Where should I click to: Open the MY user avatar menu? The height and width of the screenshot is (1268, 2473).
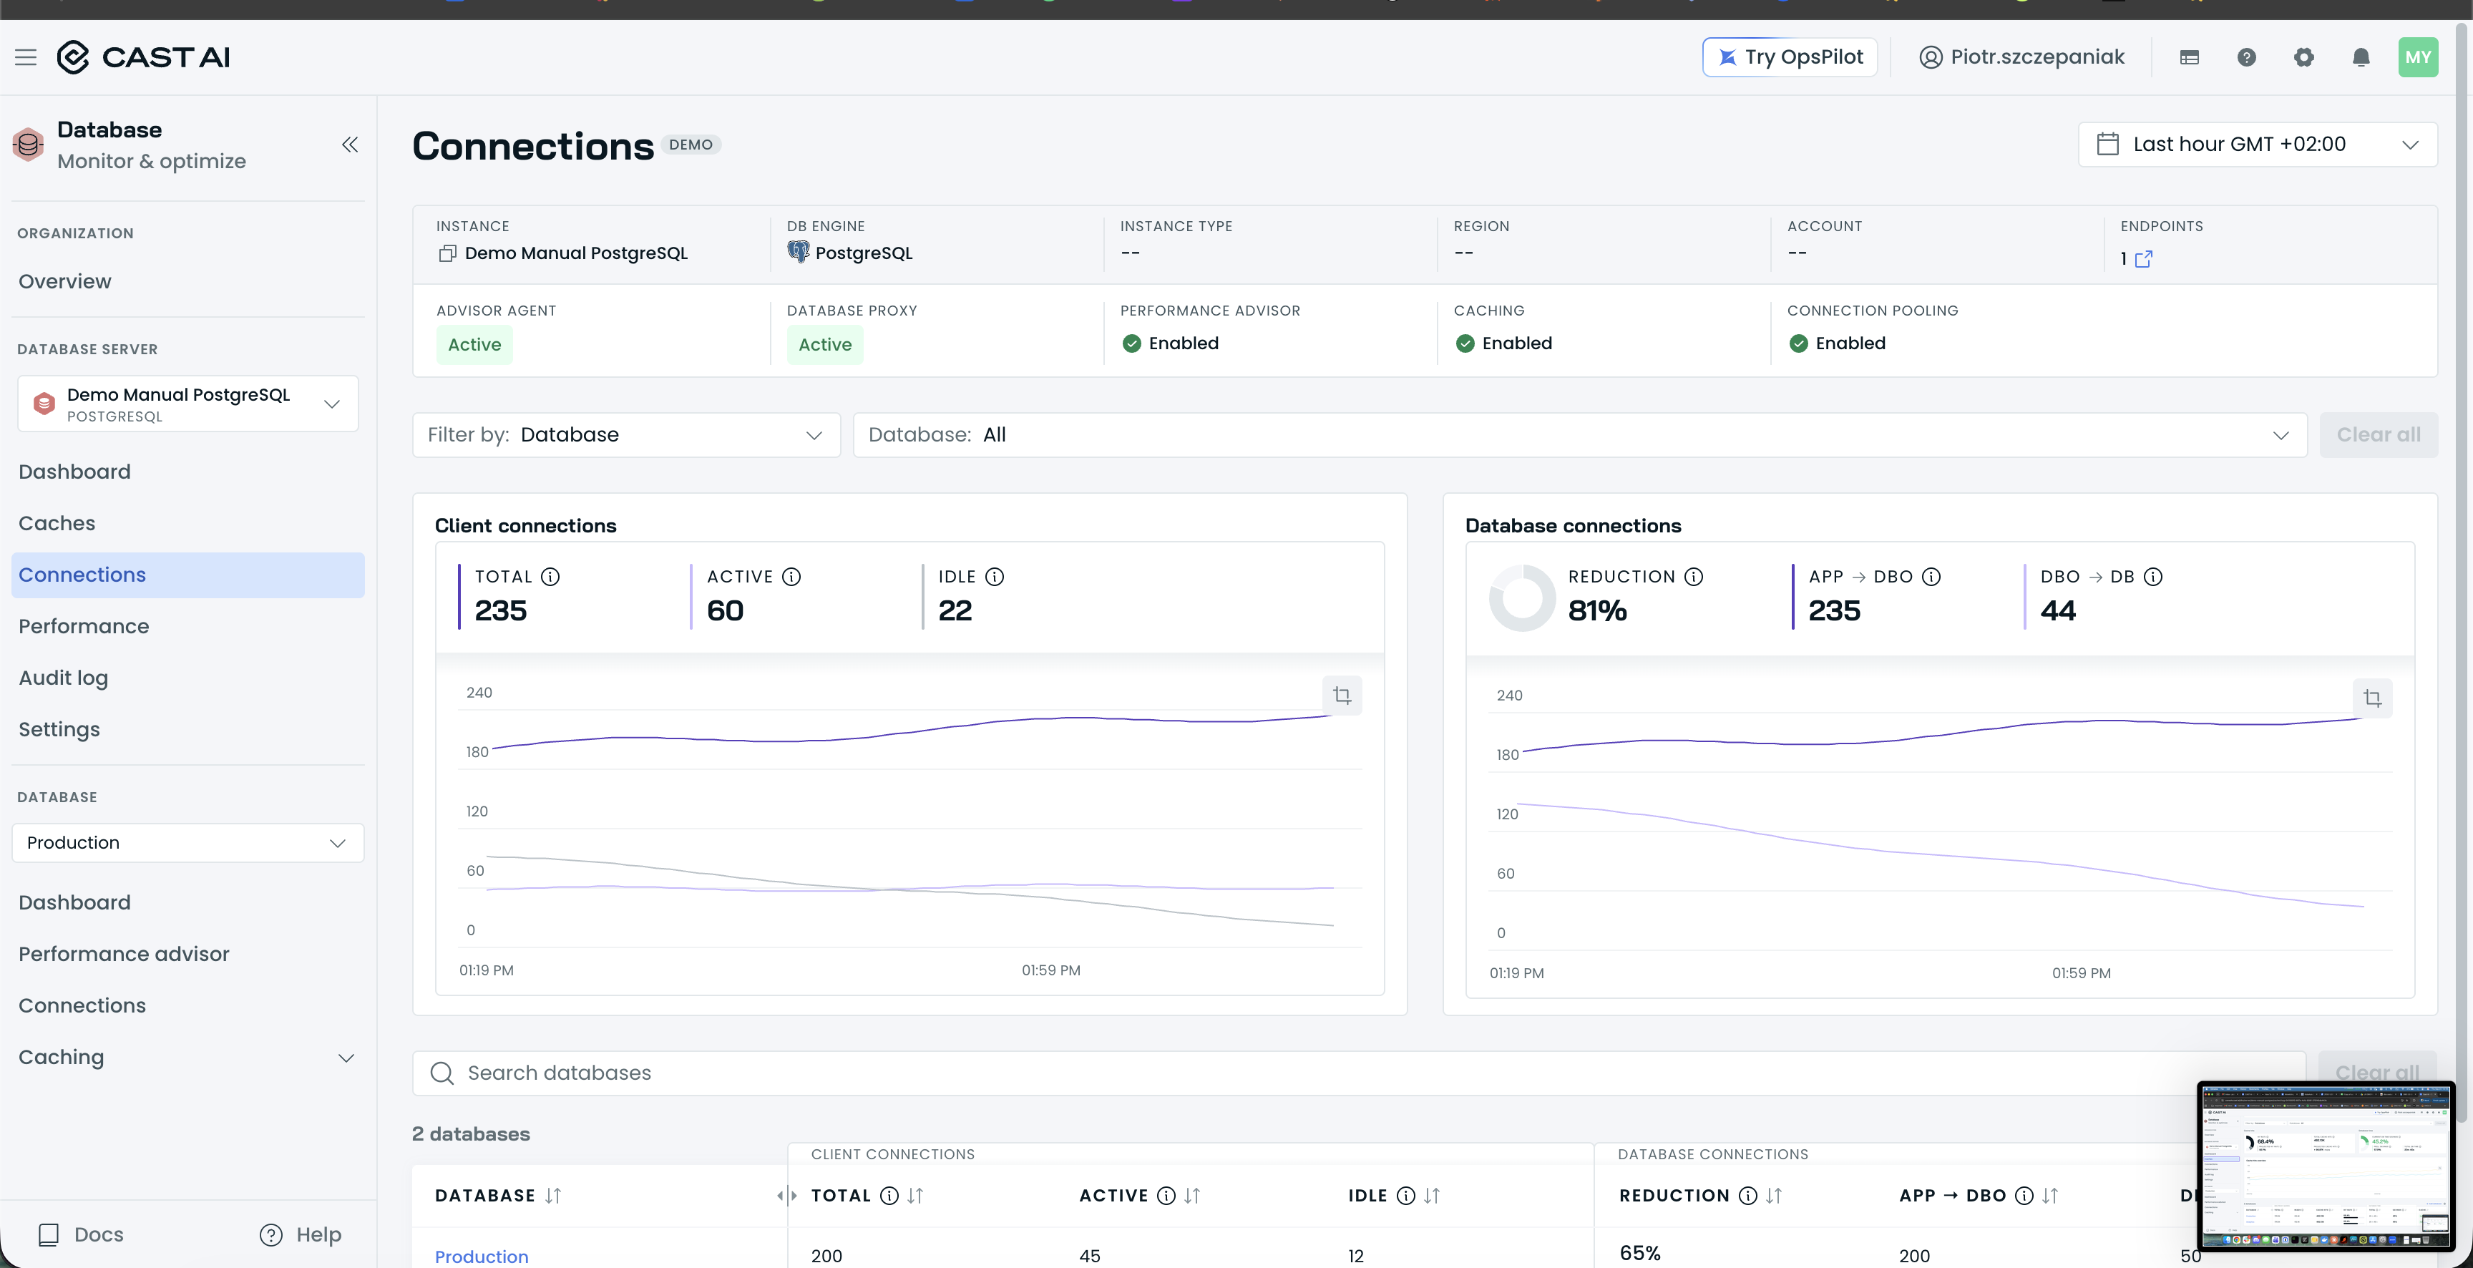coord(2417,57)
